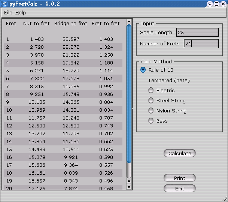Screen dimensions: 228x202
Task: Click the Number of Frets input field
Action: pos(201,44)
